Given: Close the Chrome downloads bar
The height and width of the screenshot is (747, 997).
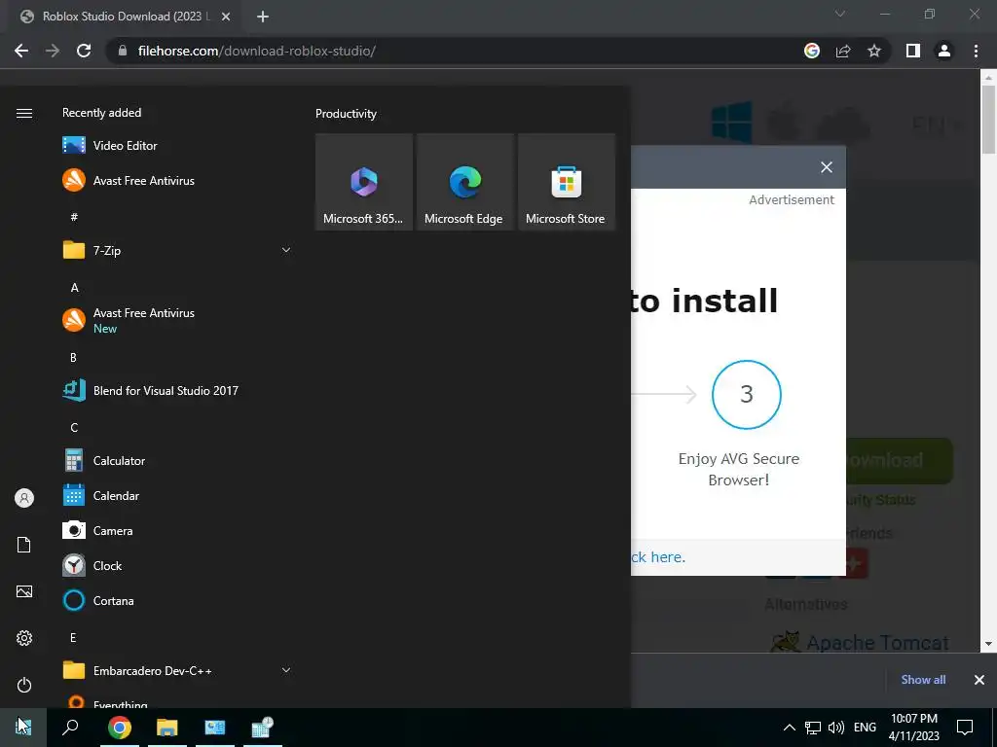Looking at the screenshot, I should coord(979,680).
